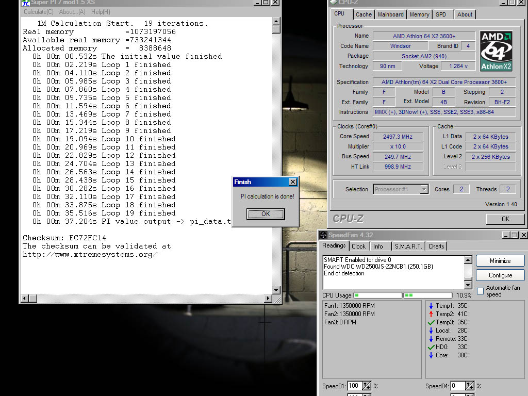Switch to the Mainboard tab in CPU-Z
The height and width of the screenshot is (396, 528).
pyautogui.click(x=391, y=14)
